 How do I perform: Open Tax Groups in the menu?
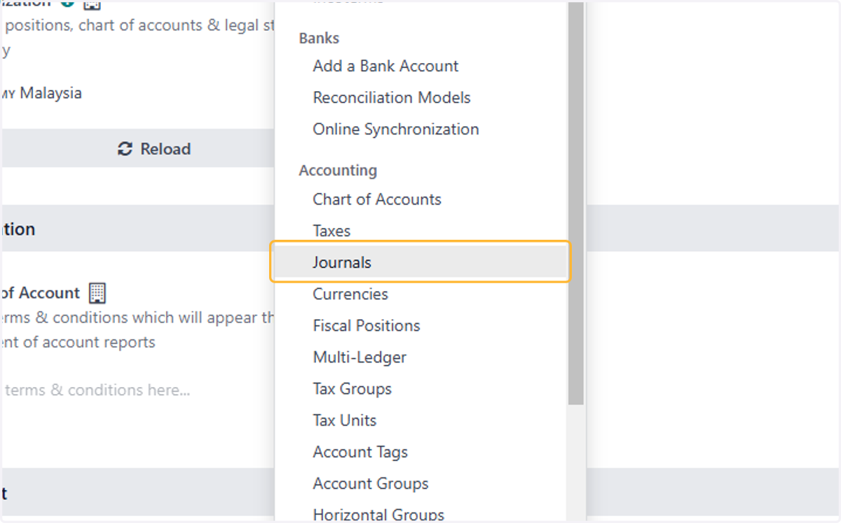point(352,388)
